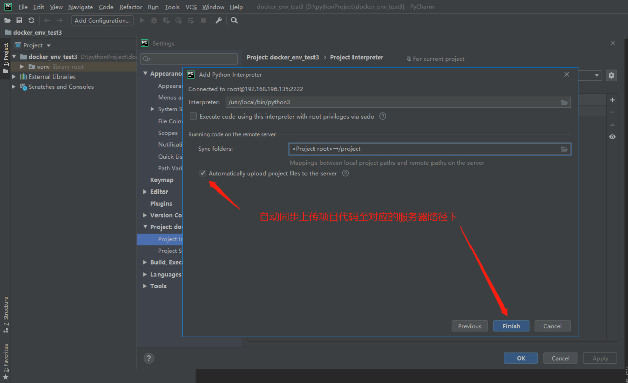Click help icon next to sudo option
The width and height of the screenshot is (628, 383).
click(383, 116)
